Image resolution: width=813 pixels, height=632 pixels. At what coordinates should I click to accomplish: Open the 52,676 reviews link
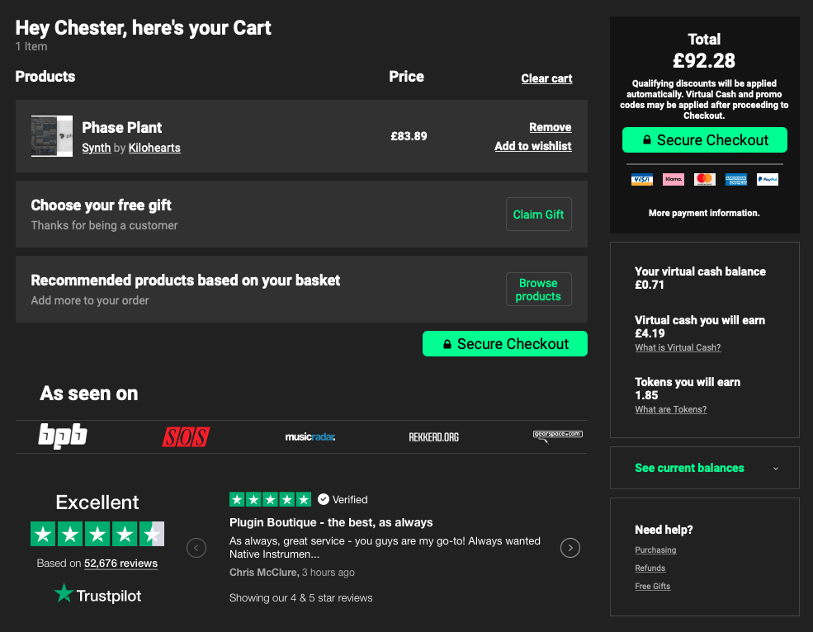coord(121,564)
